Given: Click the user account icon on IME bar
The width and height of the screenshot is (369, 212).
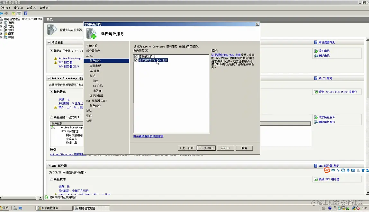Looking at the screenshot, I should point(358,170).
